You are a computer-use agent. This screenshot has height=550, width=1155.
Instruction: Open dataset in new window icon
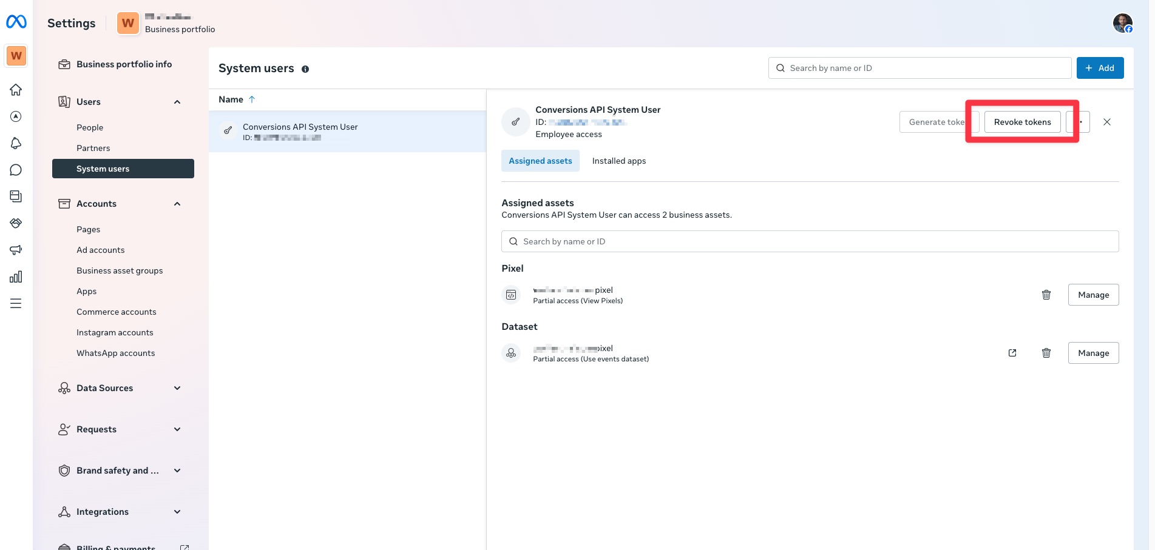(1012, 353)
